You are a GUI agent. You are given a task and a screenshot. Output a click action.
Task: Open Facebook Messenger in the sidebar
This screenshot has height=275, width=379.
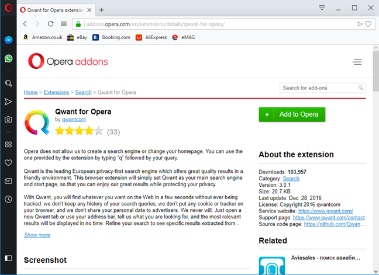tap(8, 40)
